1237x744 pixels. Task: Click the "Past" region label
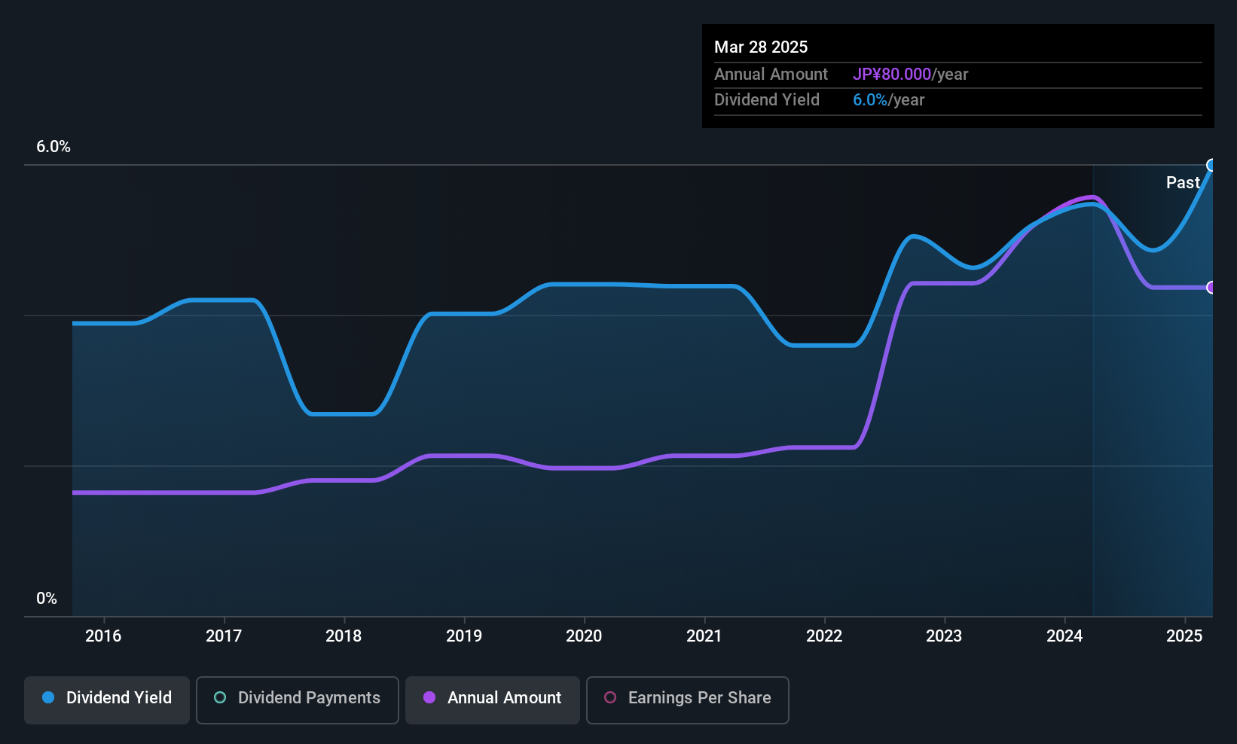(1182, 183)
